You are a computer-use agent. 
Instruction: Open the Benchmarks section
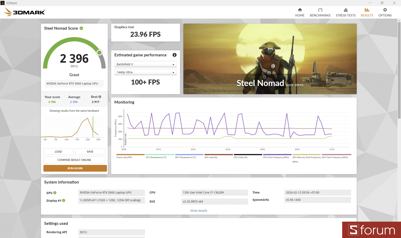pyautogui.click(x=320, y=12)
